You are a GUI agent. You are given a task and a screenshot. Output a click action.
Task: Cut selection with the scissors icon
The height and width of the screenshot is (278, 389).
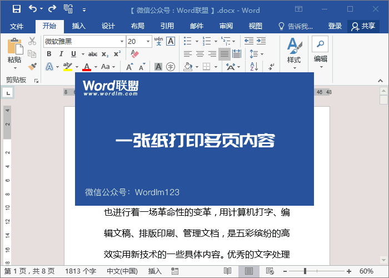point(32,41)
